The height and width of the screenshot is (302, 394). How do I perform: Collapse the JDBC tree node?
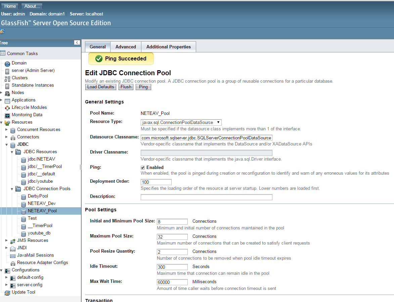point(6,144)
